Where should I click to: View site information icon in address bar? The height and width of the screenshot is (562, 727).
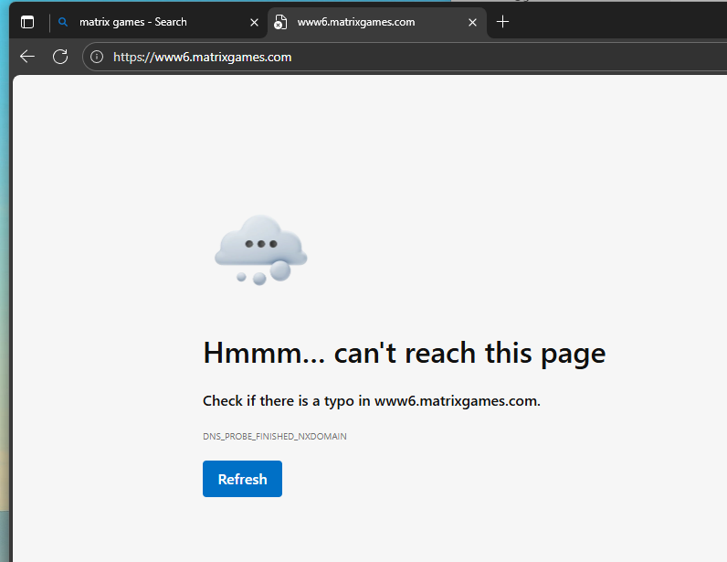point(97,57)
